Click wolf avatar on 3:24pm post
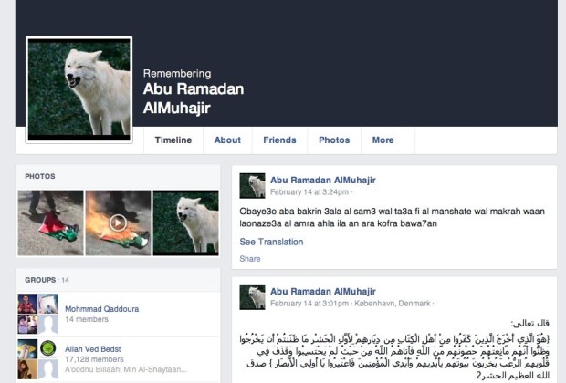Image resolution: width=566 pixels, height=383 pixels. pyautogui.click(x=252, y=186)
